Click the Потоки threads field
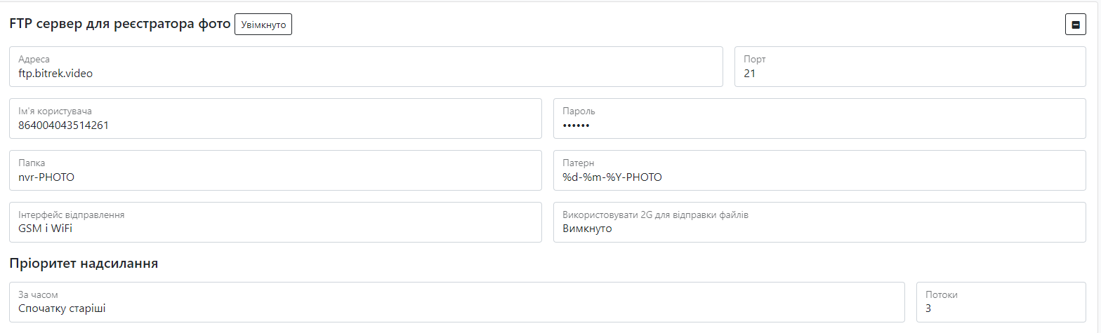Image resolution: width=1101 pixels, height=333 pixels. coord(1001,302)
